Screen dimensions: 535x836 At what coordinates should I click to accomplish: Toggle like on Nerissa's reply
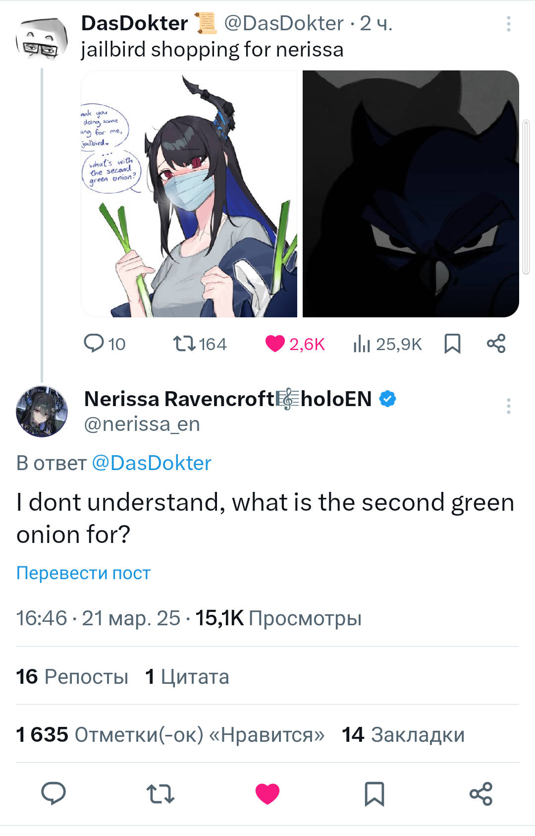pyautogui.click(x=267, y=793)
